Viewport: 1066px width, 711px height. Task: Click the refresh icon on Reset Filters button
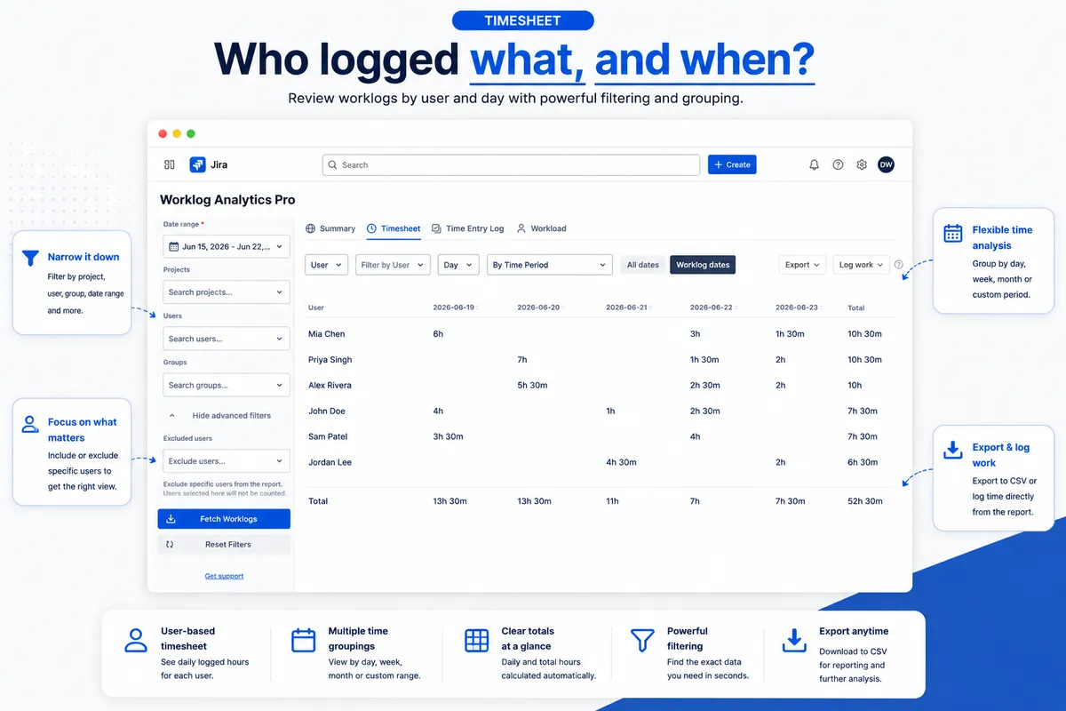[x=170, y=544]
